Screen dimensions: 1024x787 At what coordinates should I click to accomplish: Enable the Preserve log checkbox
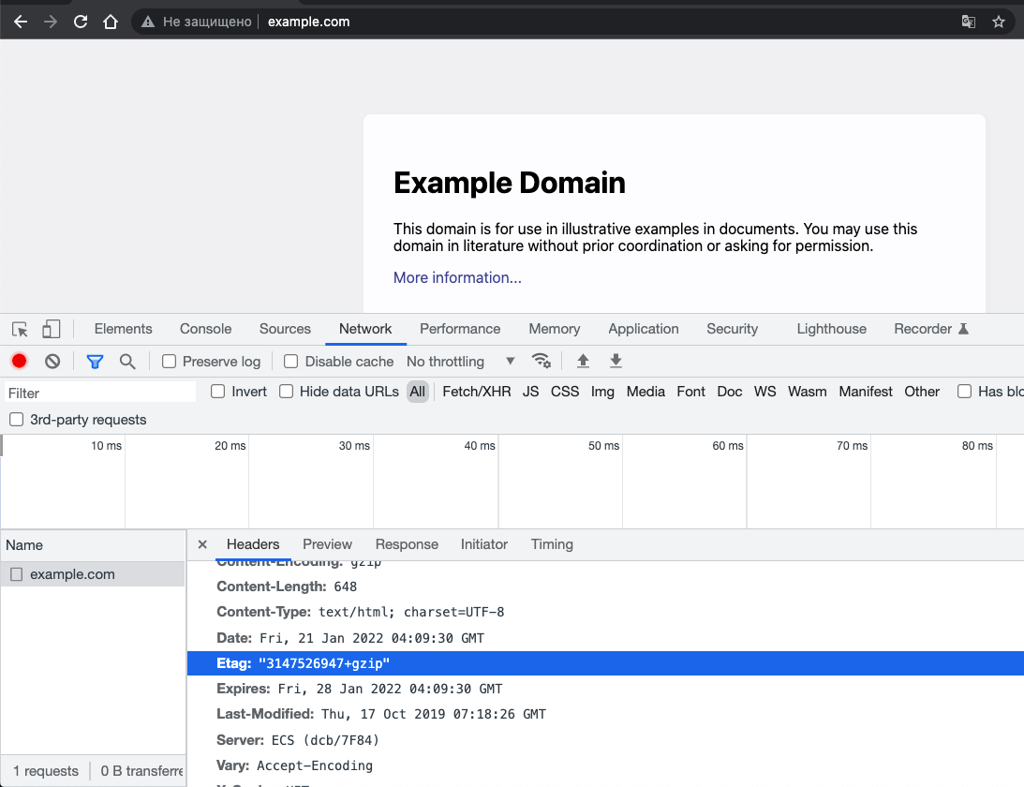(x=170, y=362)
